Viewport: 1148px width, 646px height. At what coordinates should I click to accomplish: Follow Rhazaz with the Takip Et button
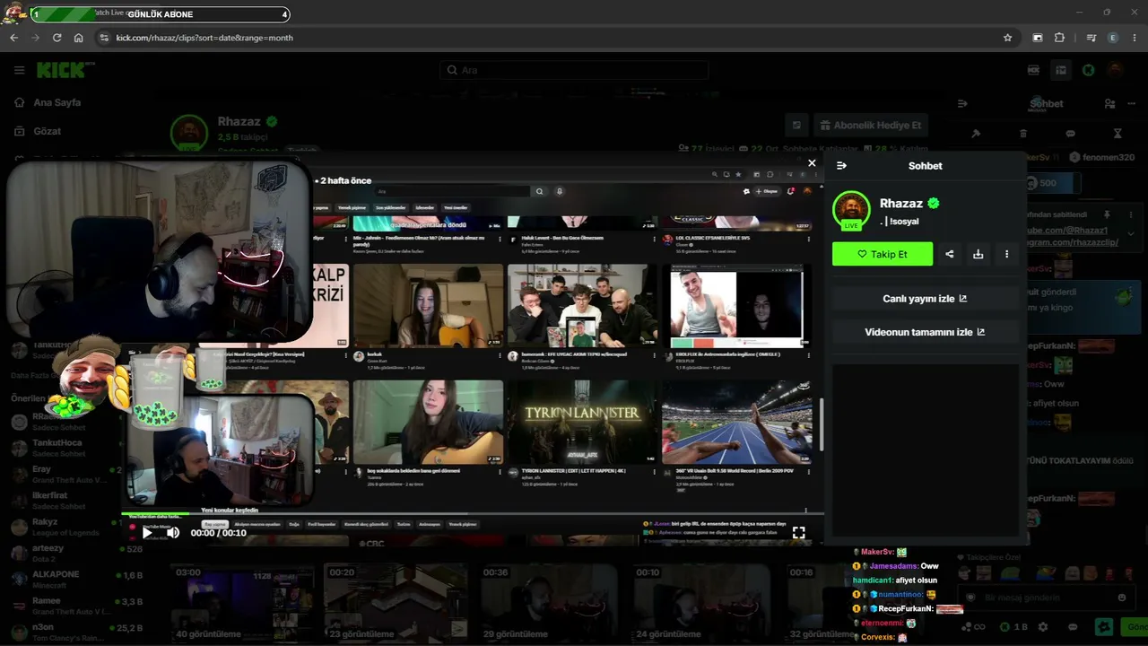click(883, 254)
